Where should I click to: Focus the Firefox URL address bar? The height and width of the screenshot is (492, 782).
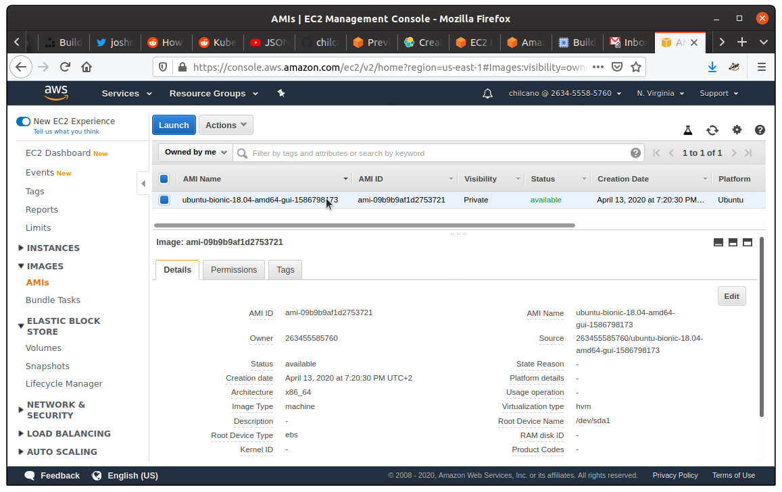click(x=389, y=67)
